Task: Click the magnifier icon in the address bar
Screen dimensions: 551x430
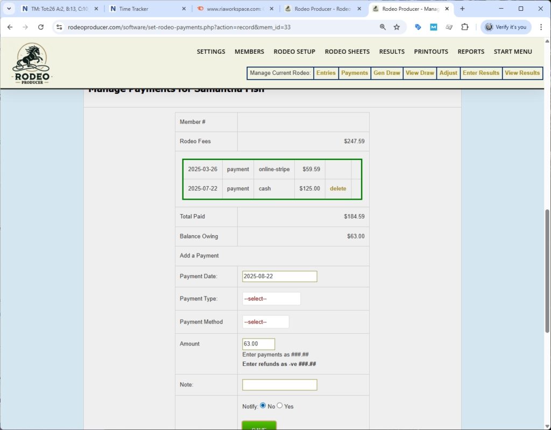Action: [383, 26]
